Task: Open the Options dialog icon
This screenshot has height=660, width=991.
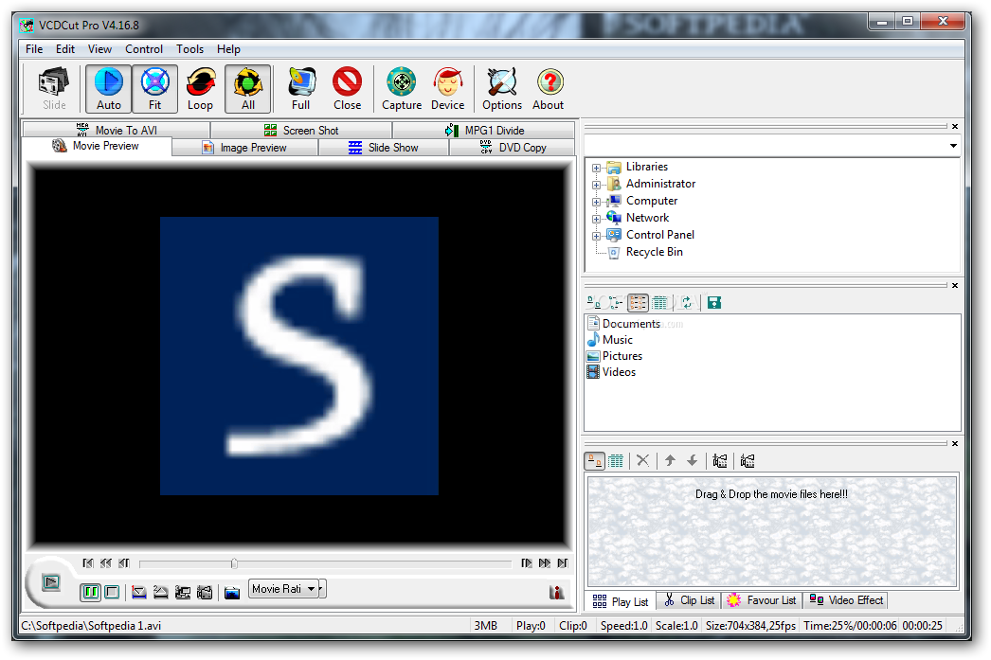Action: coord(502,89)
